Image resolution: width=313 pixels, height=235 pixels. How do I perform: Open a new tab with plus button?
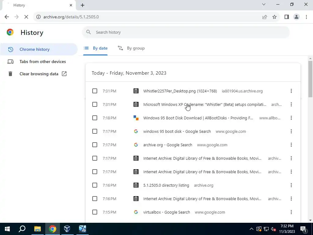(x=83, y=5)
